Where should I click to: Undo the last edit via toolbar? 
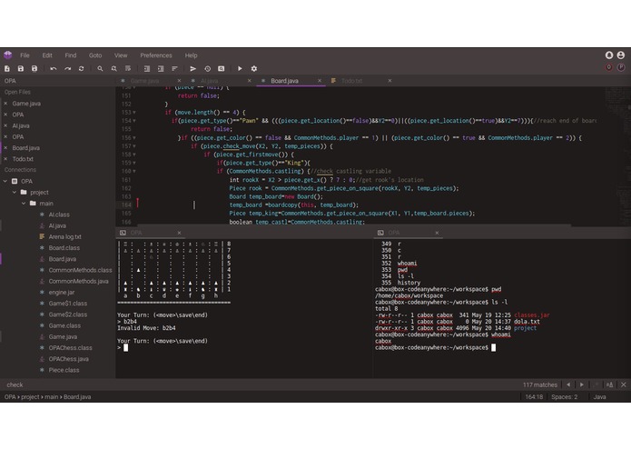pyautogui.click(x=54, y=68)
